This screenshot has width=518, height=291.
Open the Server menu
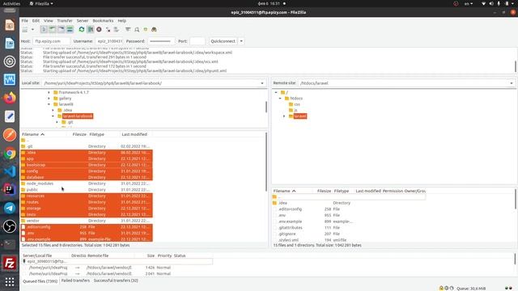(x=83, y=21)
